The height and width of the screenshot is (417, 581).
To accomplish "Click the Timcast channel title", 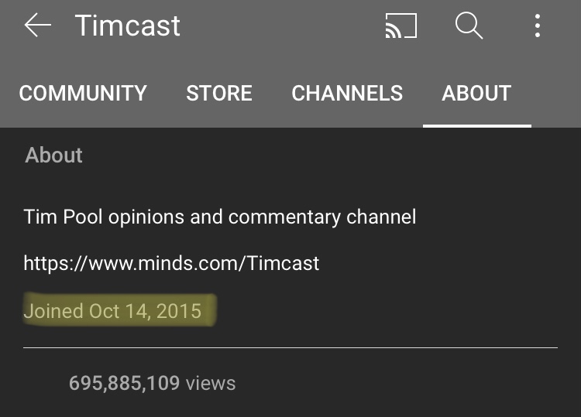I will [128, 26].
